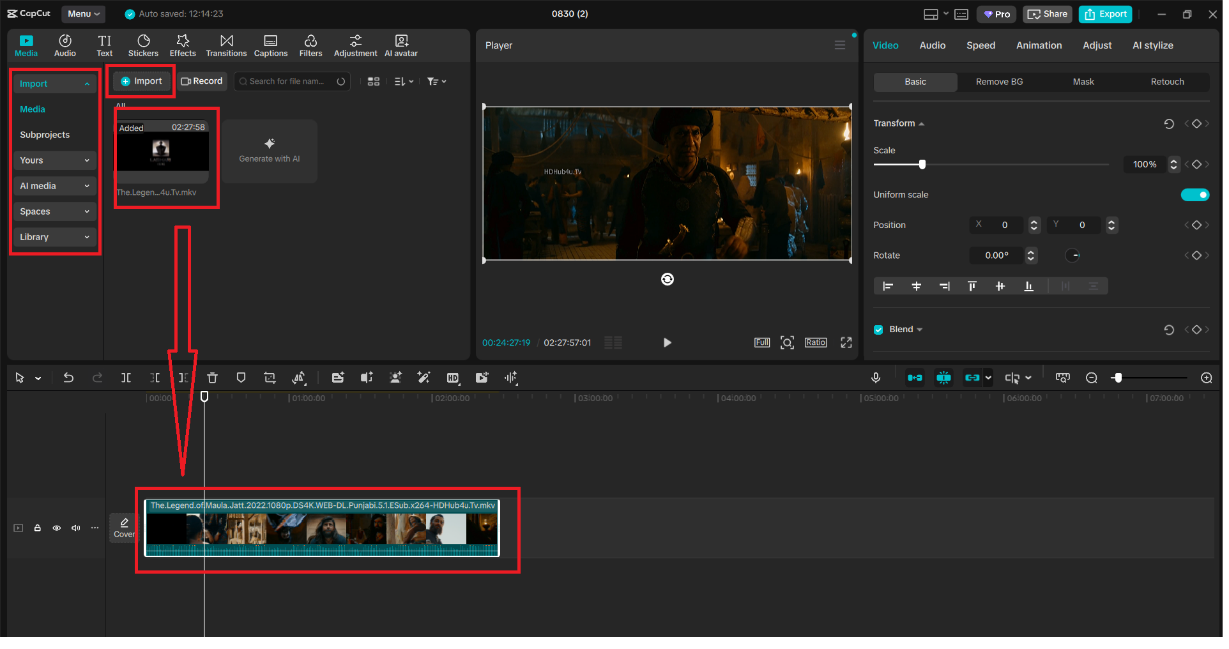Open the Stickers panel
The width and height of the screenshot is (1229, 649).
[x=143, y=46]
